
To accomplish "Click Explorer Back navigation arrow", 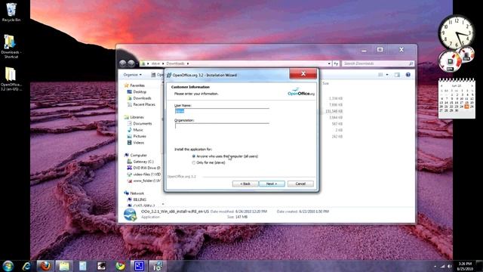I will (122, 63).
